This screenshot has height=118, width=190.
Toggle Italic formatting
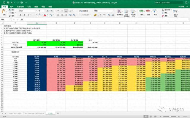[24, 15]
